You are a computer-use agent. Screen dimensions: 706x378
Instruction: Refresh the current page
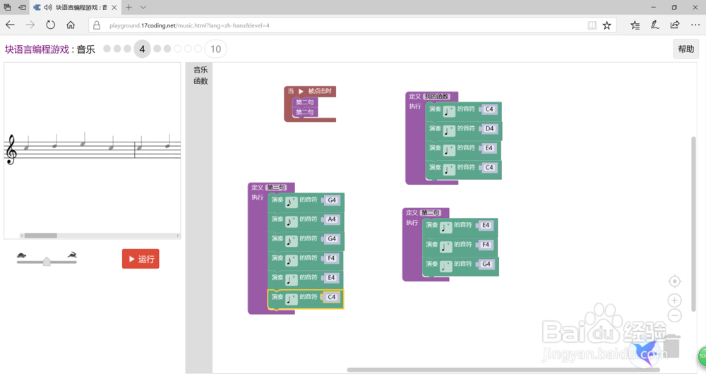pos(50,25)
